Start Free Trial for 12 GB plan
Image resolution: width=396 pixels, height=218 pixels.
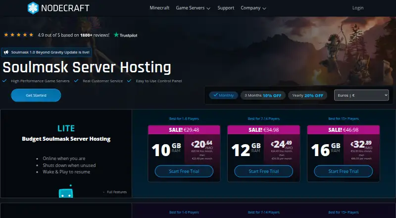[264, 171]
